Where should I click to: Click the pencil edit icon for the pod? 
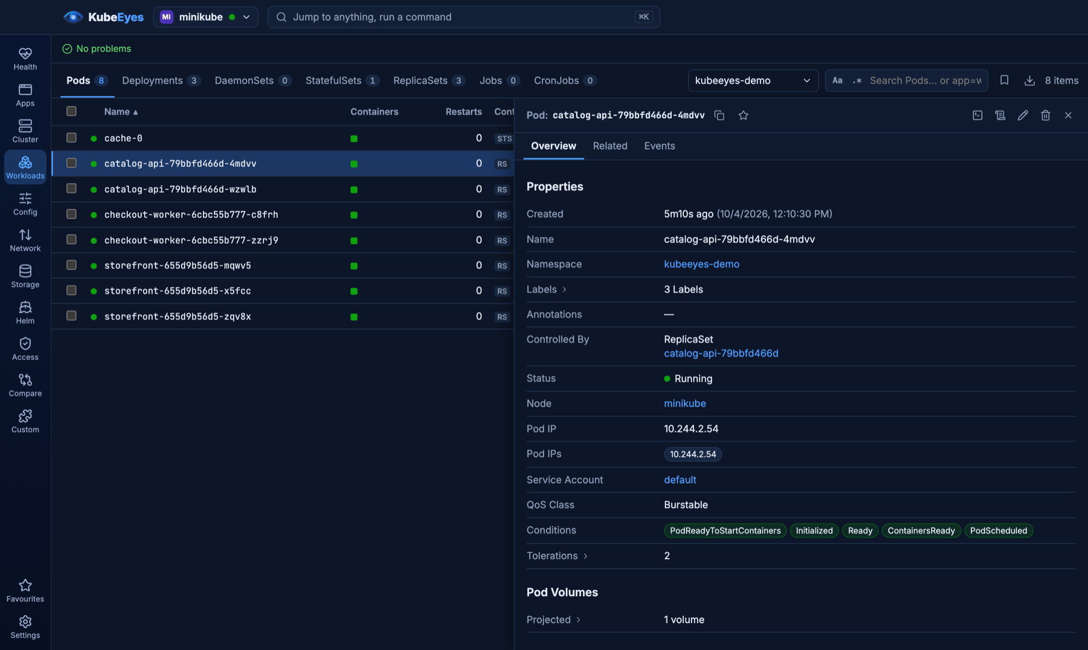click(1023, 115)
